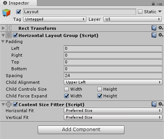Open Rect Transform gear settings menu
164x139 pixels.
click(161, 28)
